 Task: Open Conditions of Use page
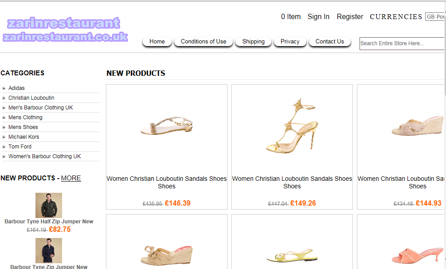click(x=203, y=42)
